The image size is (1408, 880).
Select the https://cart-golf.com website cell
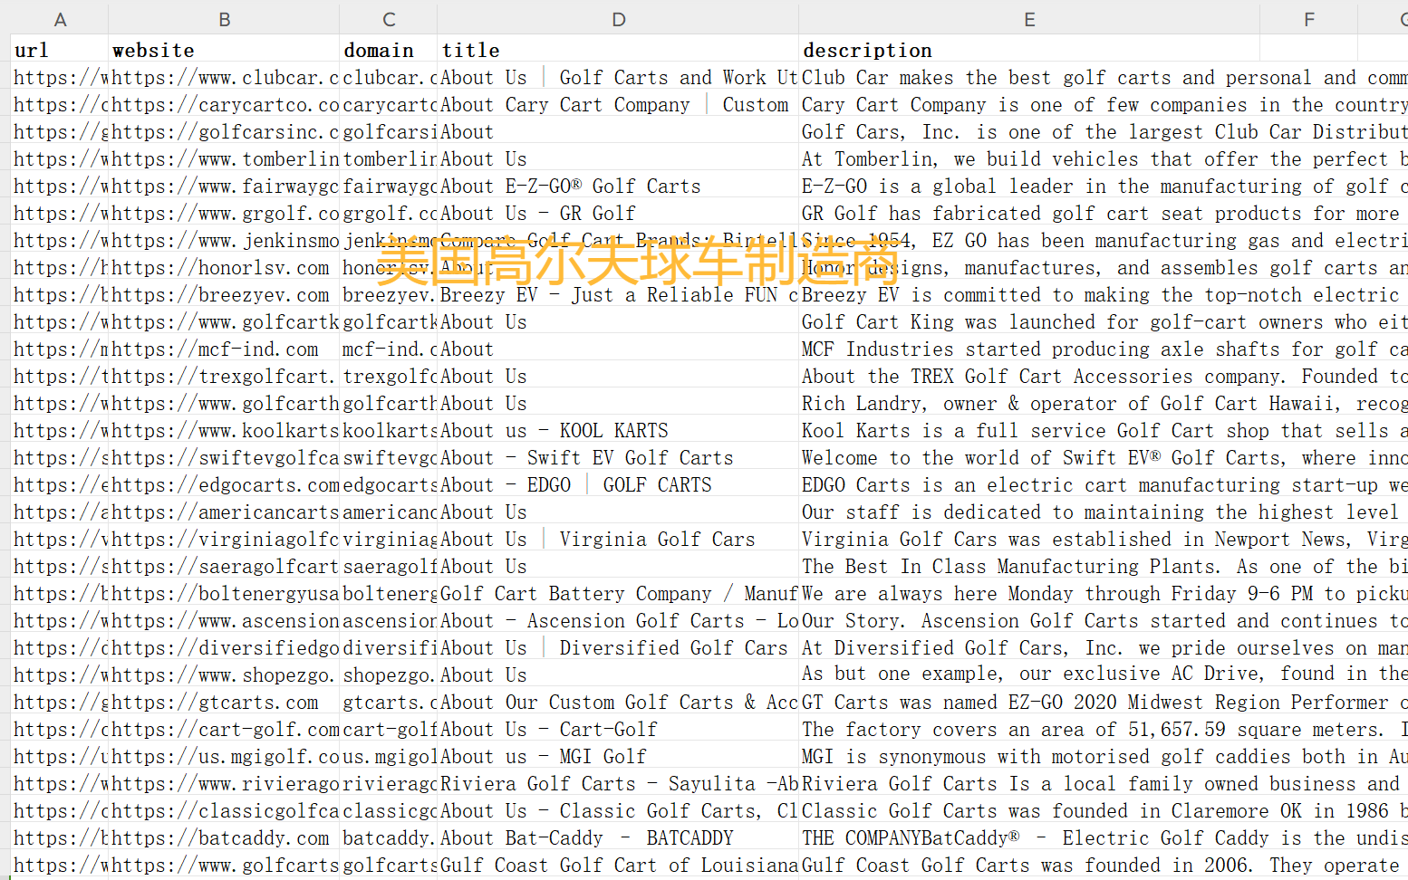coord(224,729)
